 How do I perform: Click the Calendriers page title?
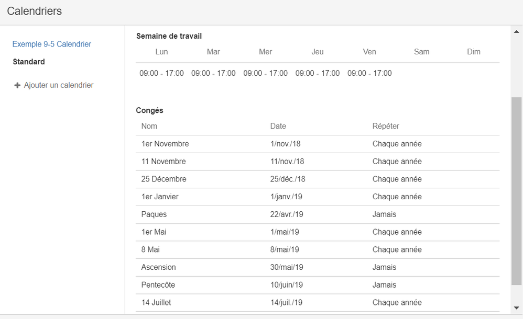(x=35, y=11)
